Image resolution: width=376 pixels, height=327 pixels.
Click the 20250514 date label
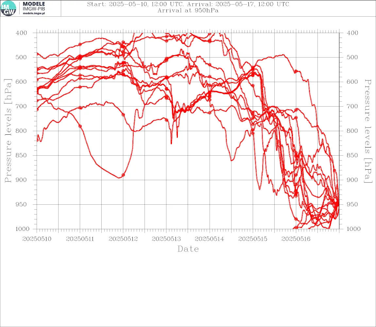coord(209,239)
